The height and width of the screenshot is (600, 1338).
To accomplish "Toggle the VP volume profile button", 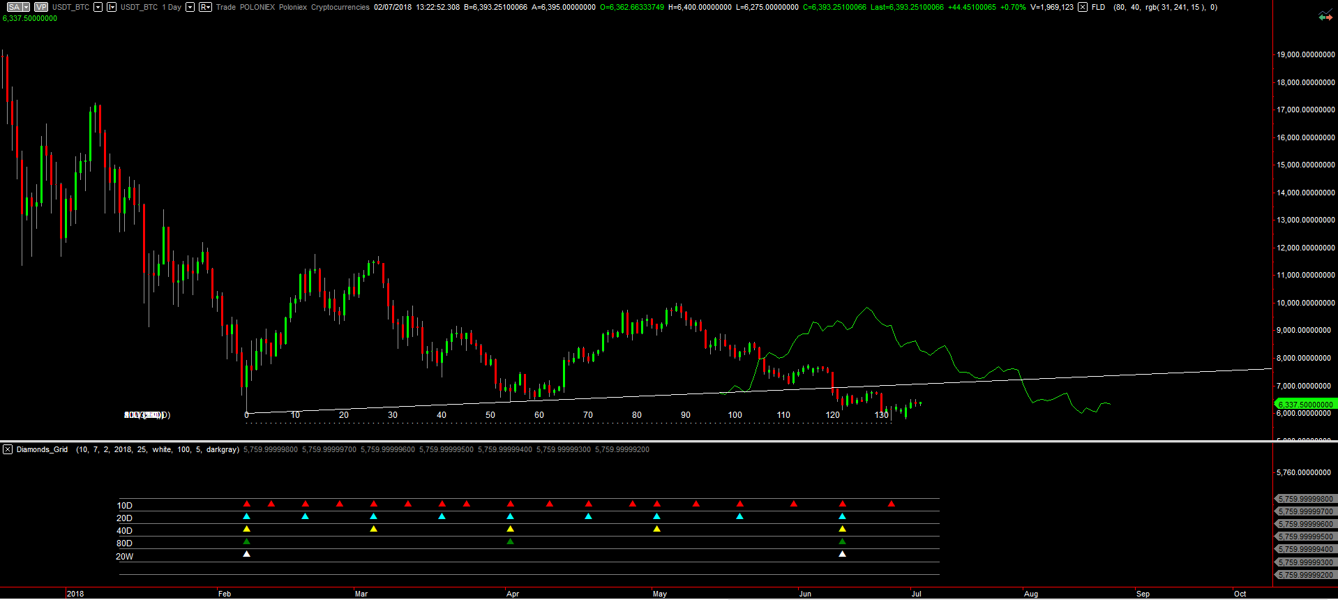I will [41, 7].
